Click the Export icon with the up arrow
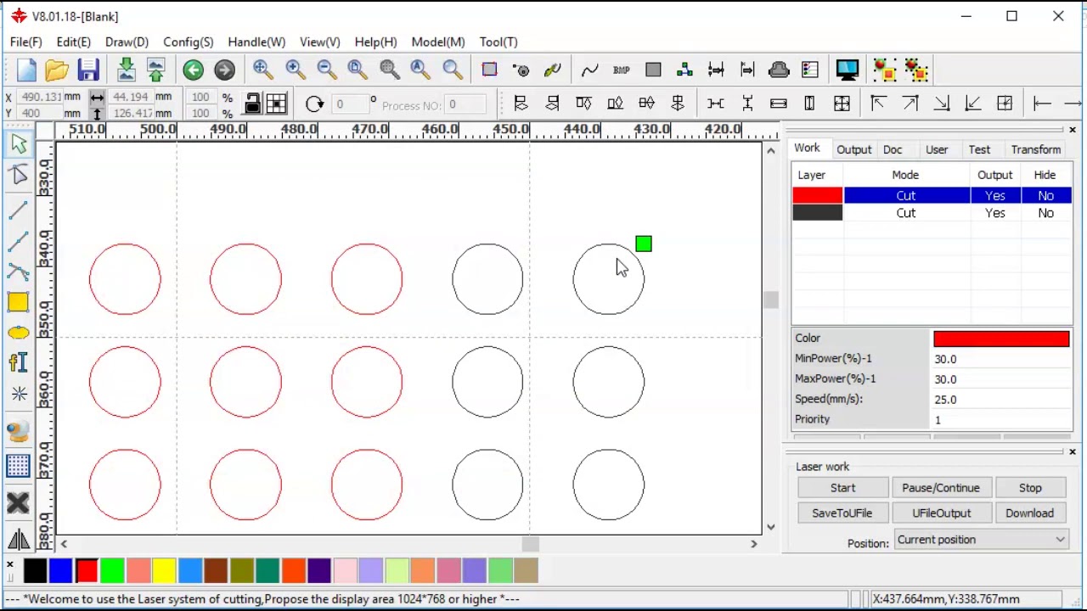The image size is (1087, 611). point(156,70)
